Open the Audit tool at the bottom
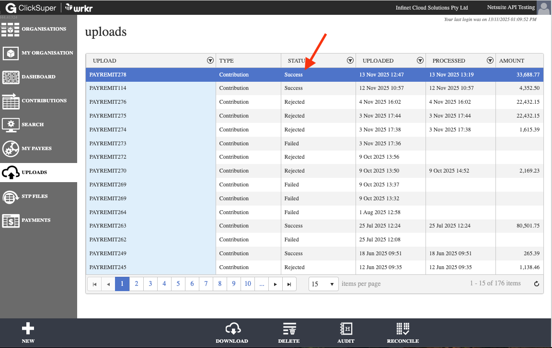552x348 pixels. coord(346,332)
